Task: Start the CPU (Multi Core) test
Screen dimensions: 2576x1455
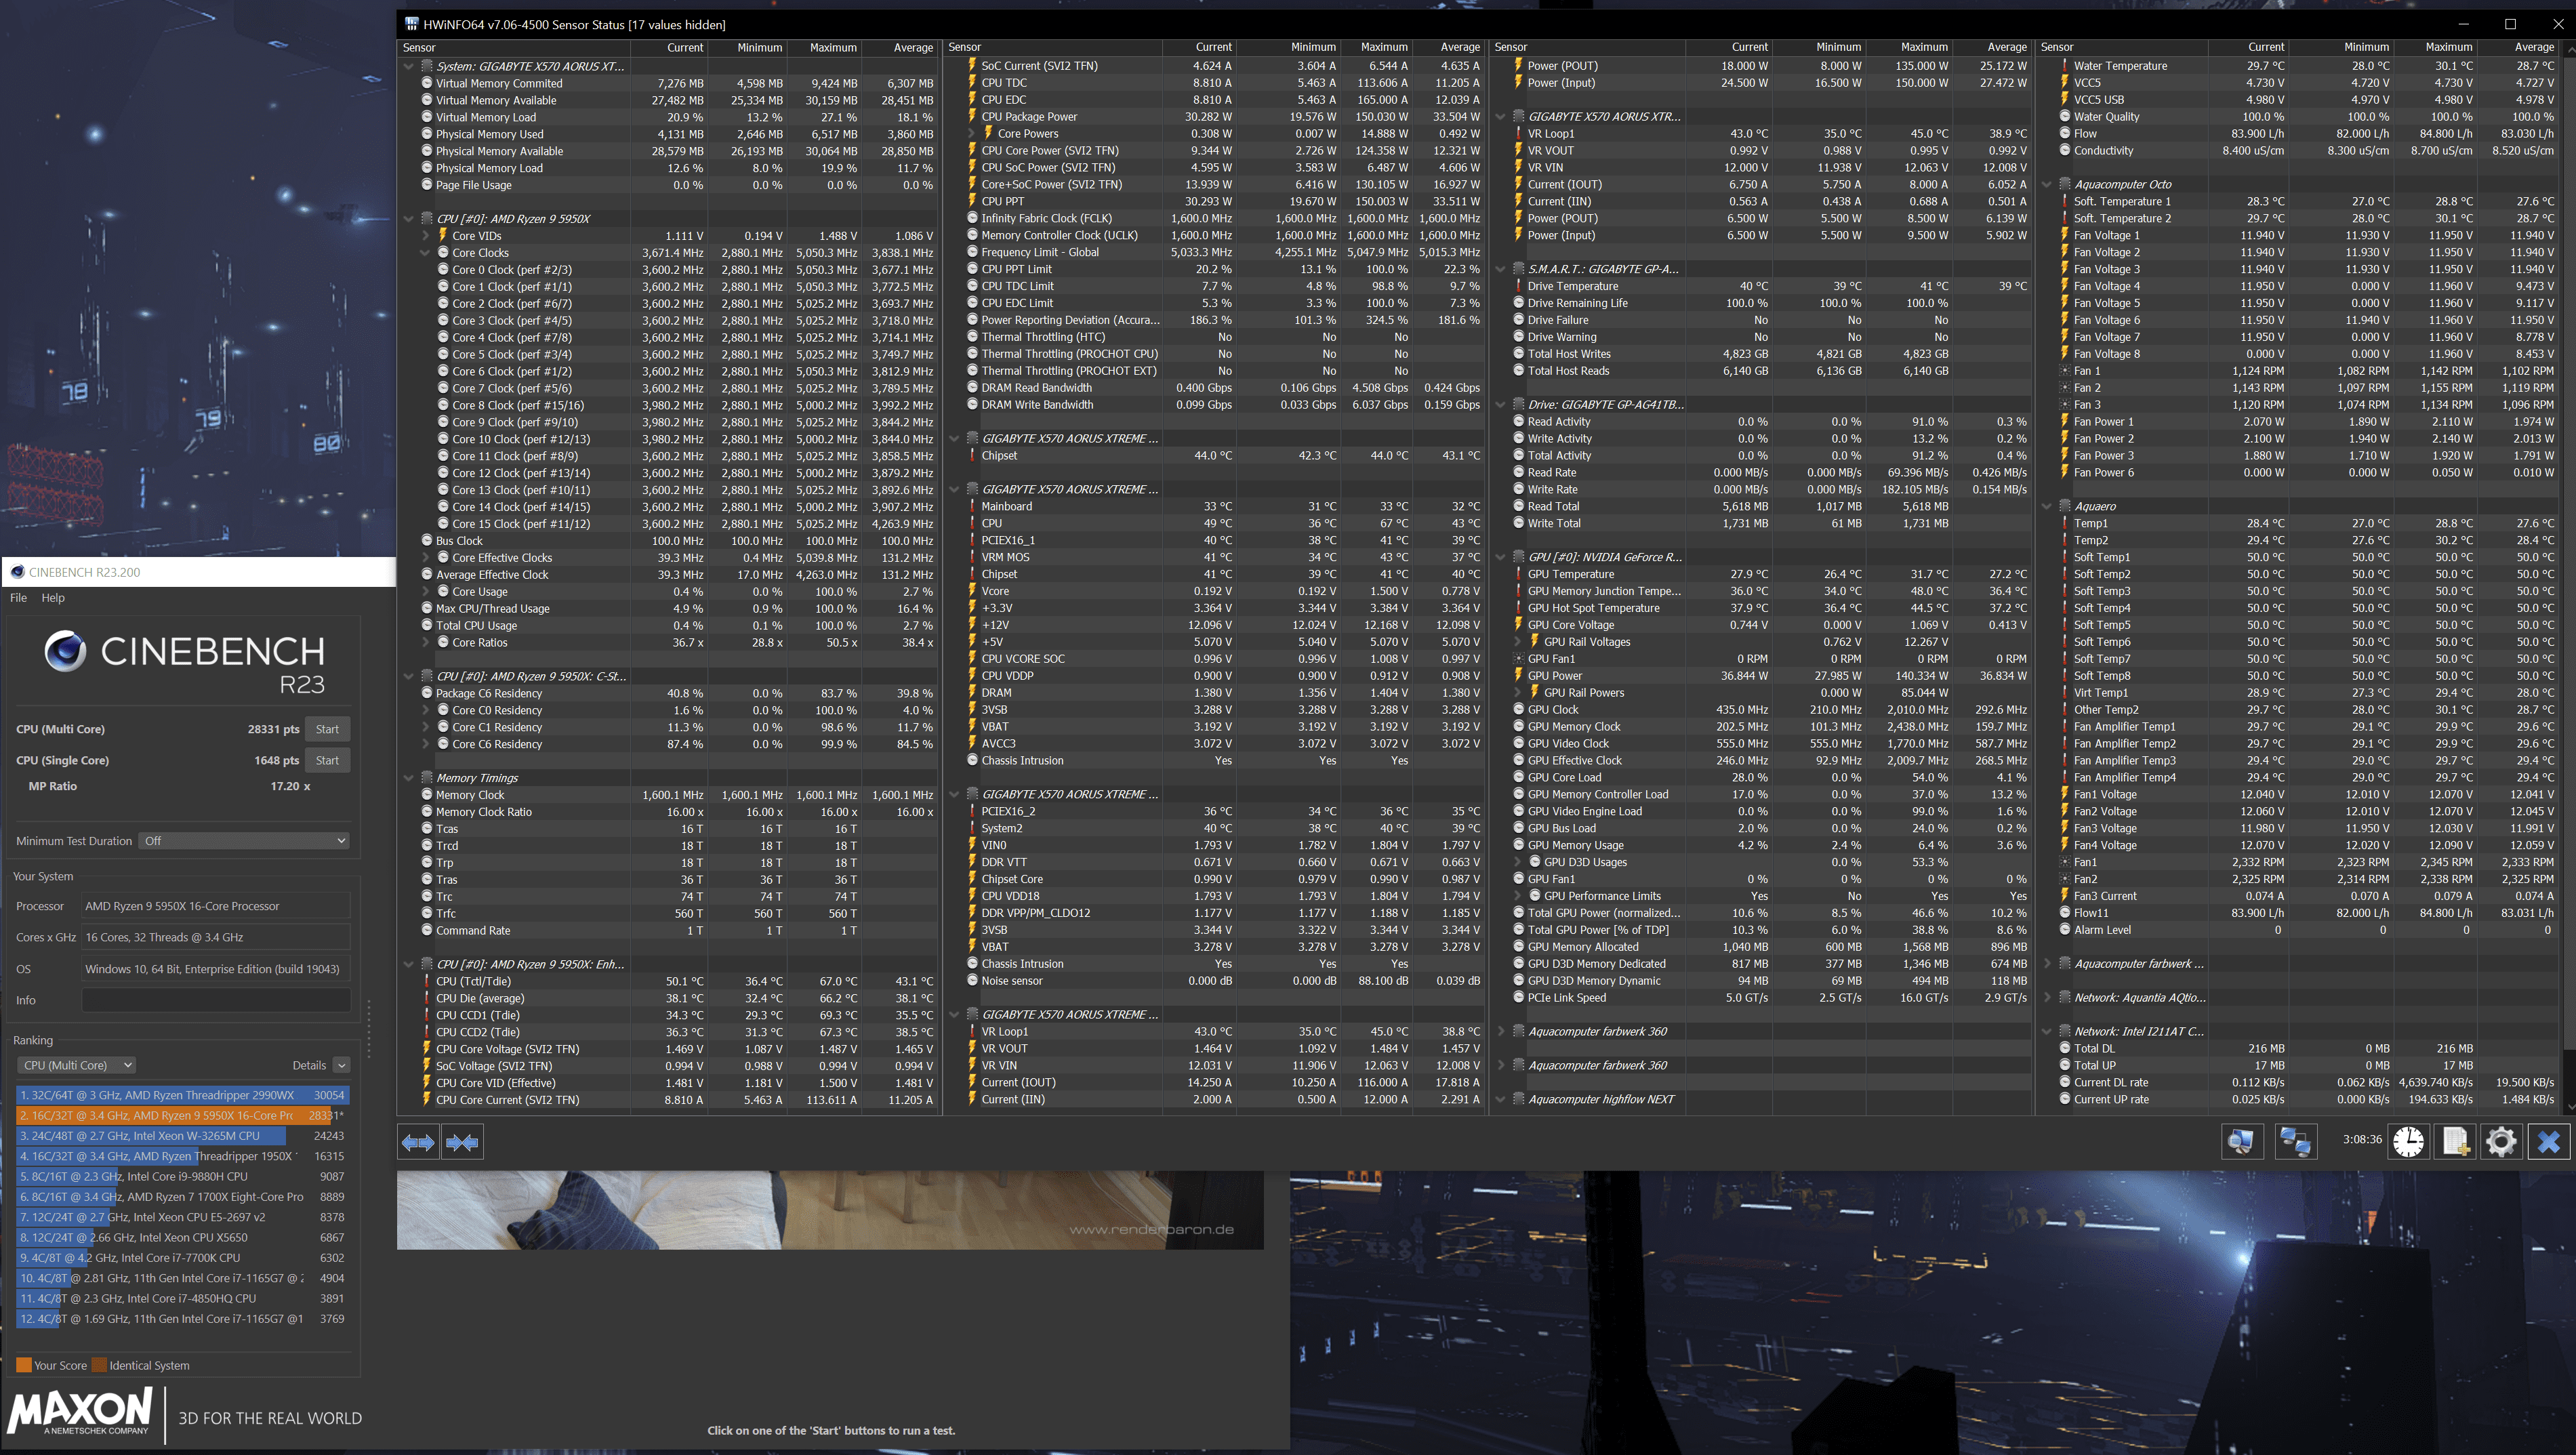Action: [327, 729]
